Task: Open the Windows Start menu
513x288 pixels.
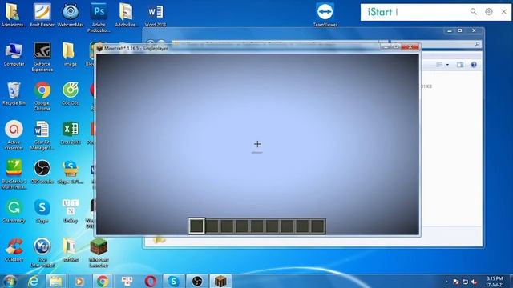Action: tap(10, 281)
